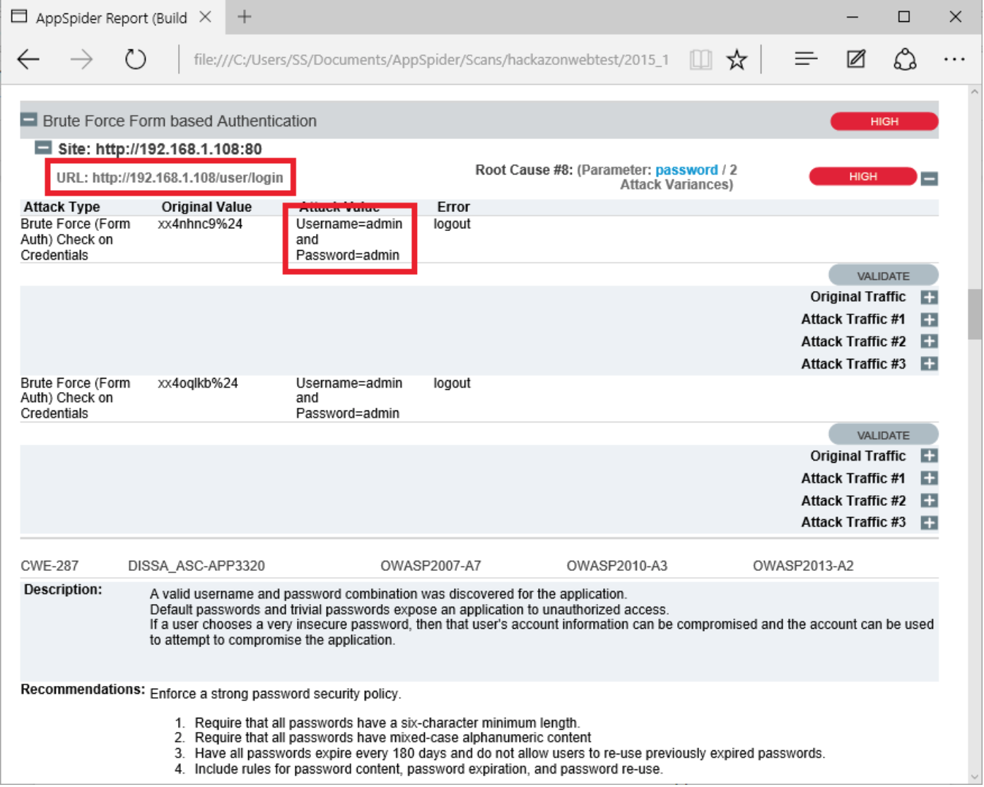Click the browser forward arrow
The image size is (984, 787).
(81, 59)
